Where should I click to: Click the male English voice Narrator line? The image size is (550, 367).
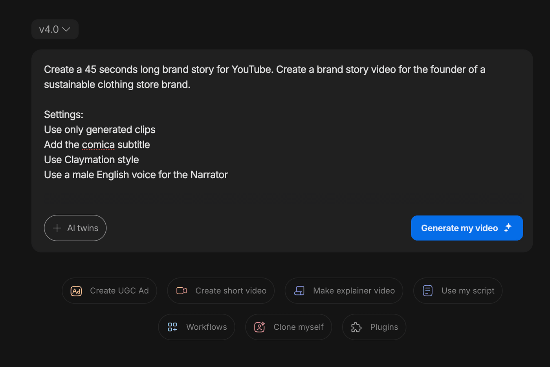(x=136, y=175)
